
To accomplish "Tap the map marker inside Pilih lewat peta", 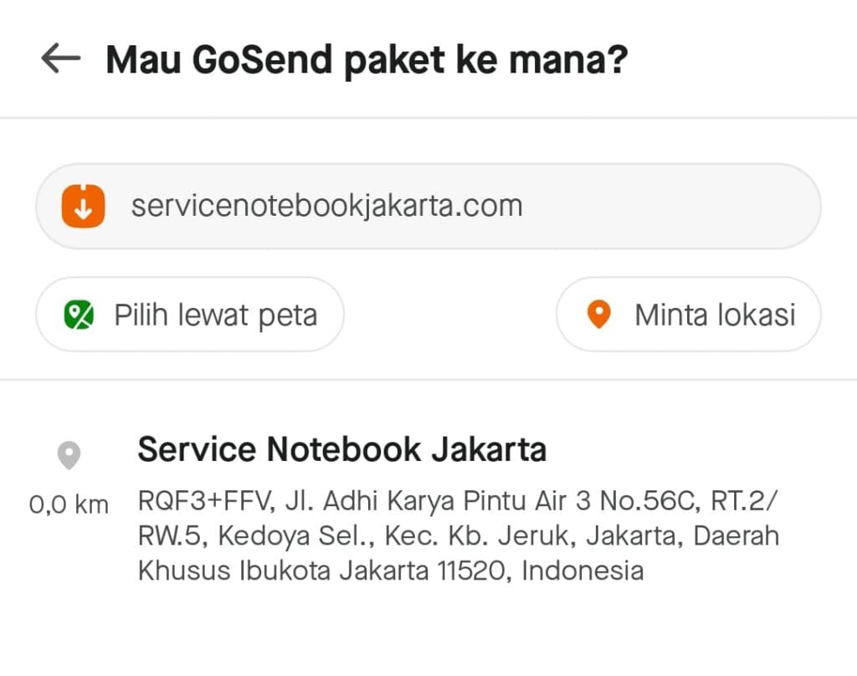I will 80,315.
